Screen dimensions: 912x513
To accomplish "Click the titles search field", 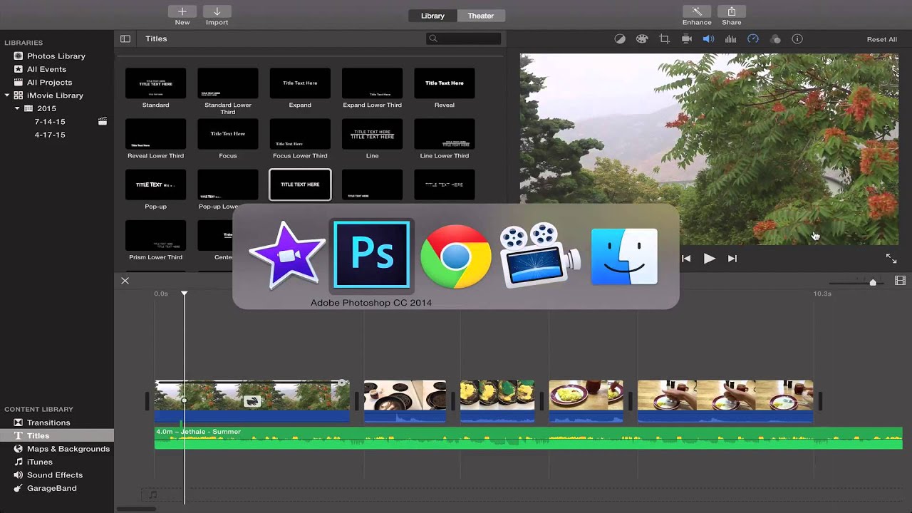I will coord(464,38).
